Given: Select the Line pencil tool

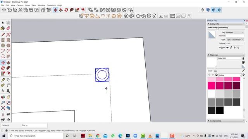Looking at the screenshot, I should (3, 35).
